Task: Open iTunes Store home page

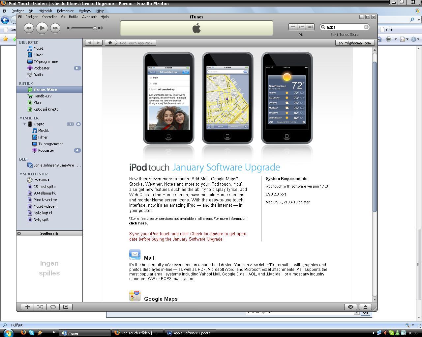Action: [x=110, y=43]
